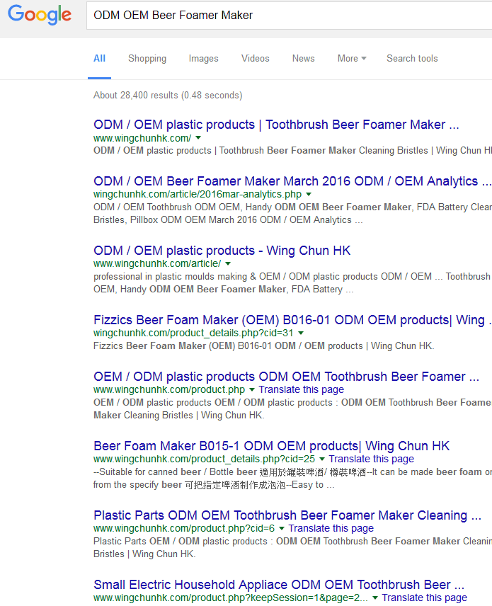Expand arrow beside www.wingchunhk.com/product.php URL
This screenshot has height=606, width=492.
pyautogui.click(x=253, y=389)
